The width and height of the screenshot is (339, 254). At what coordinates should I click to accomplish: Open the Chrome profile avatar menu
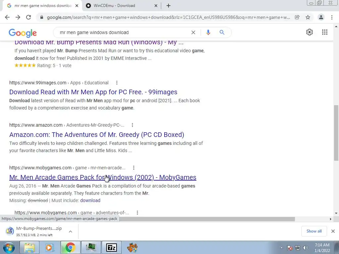click(321, 17)
